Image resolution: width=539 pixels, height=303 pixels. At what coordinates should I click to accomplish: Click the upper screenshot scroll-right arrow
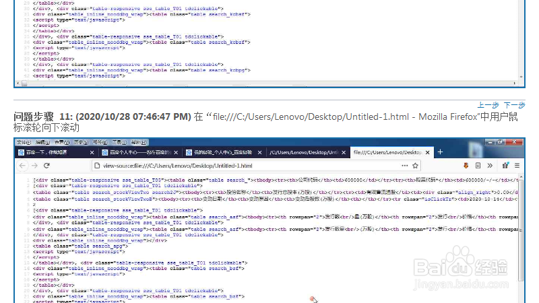click(515, 83)
